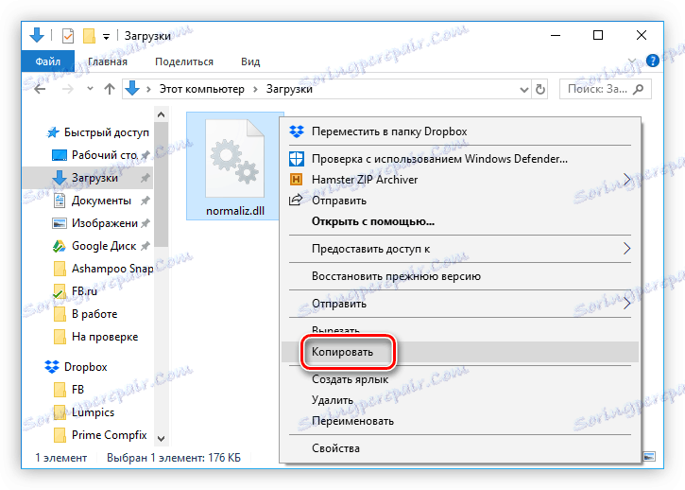Click the Hamster ZIP Archiver orange icon
This screenshot has height=490, width=685.
[x=296, y=180]
